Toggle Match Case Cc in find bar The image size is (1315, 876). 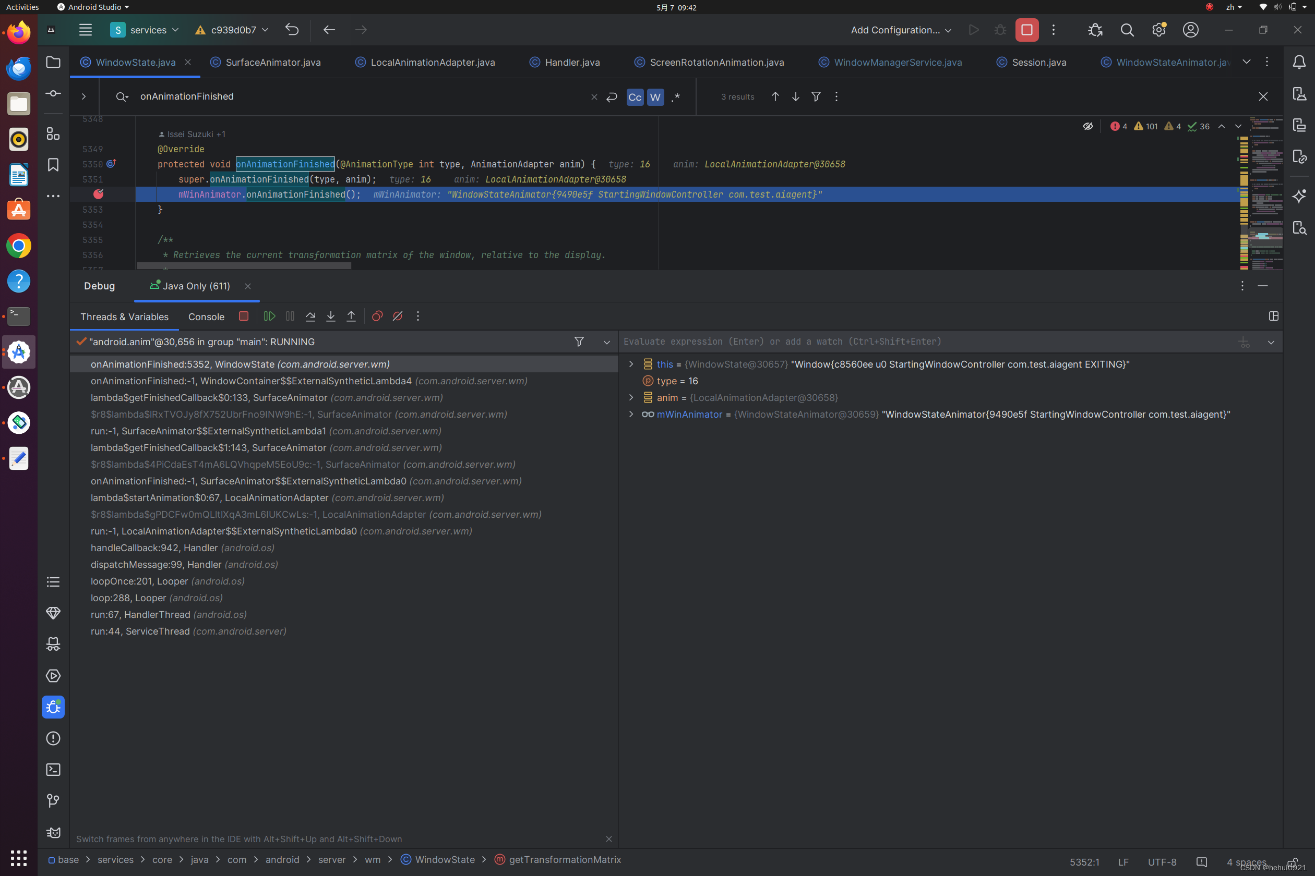(635, 96)
